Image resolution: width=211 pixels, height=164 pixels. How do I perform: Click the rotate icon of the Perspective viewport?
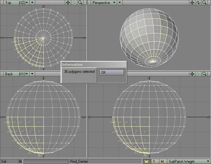pos(198,3)
